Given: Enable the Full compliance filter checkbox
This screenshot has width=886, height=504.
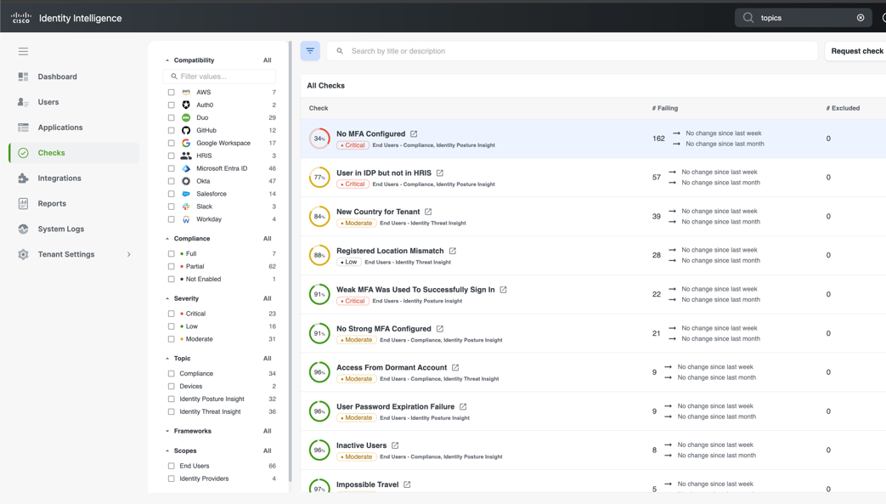Looking at the screenshot, I should click(172, 254).
